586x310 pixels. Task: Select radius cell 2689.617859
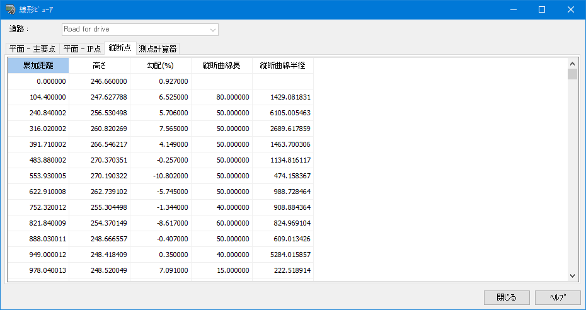point(282,129)
